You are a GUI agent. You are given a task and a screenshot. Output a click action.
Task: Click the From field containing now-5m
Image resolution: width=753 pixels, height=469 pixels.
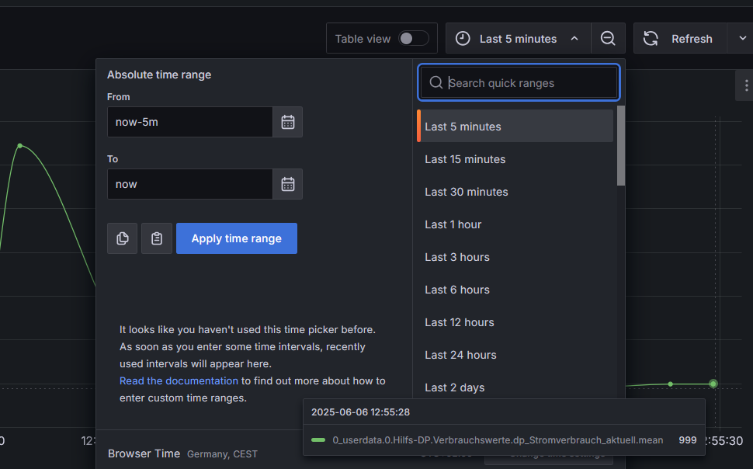click(x=190, y=122)
